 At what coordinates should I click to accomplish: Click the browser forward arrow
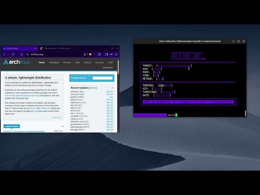[8, 54]
